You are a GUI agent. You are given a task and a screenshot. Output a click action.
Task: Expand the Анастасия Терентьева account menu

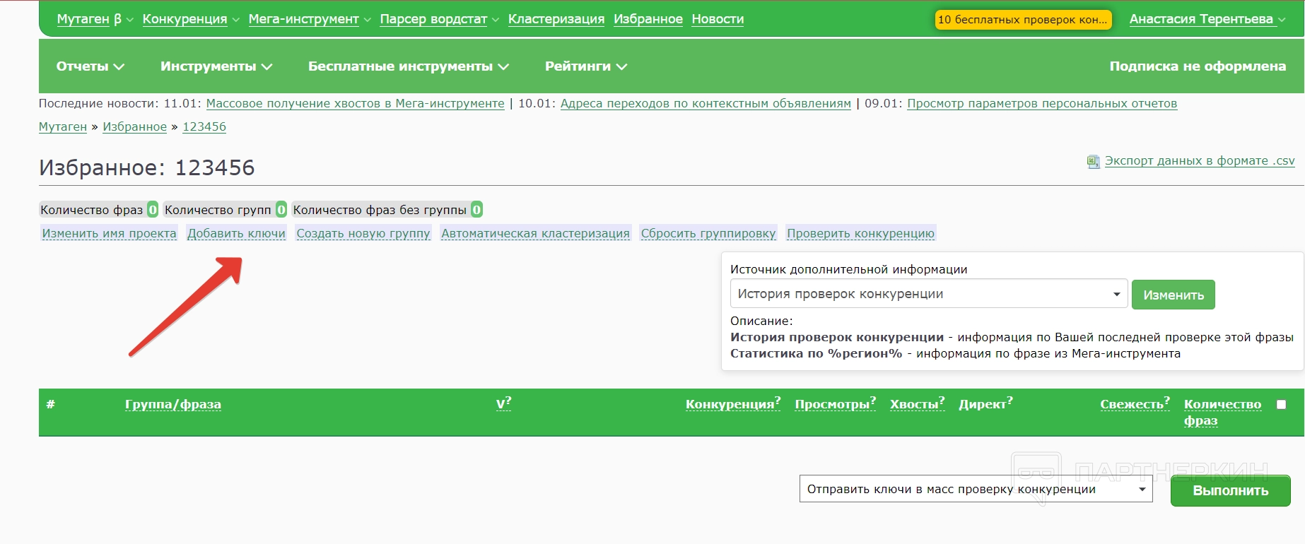click(1207, 19)
